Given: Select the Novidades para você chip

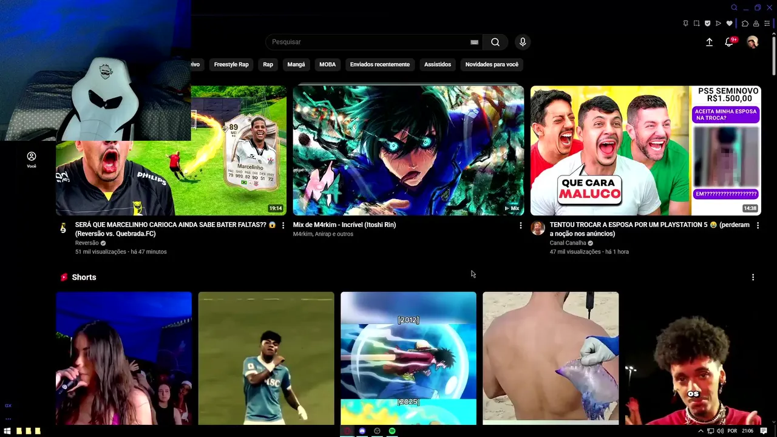Looking at the screenshot, I should click(x=492, y=64).
